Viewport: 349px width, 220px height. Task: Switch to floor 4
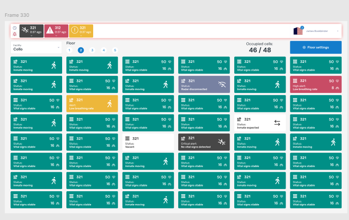coord(104,50)
